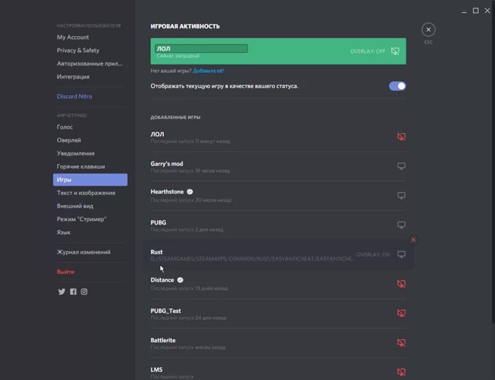Select PUBG_Test game name
This screenshot has width=495, height=380.
[166, 311]
